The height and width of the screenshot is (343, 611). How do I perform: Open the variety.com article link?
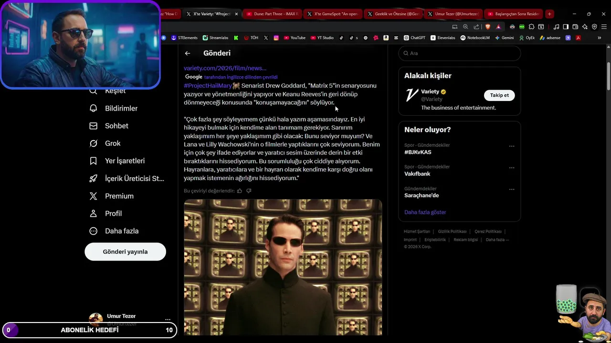[x=225, y=68]
